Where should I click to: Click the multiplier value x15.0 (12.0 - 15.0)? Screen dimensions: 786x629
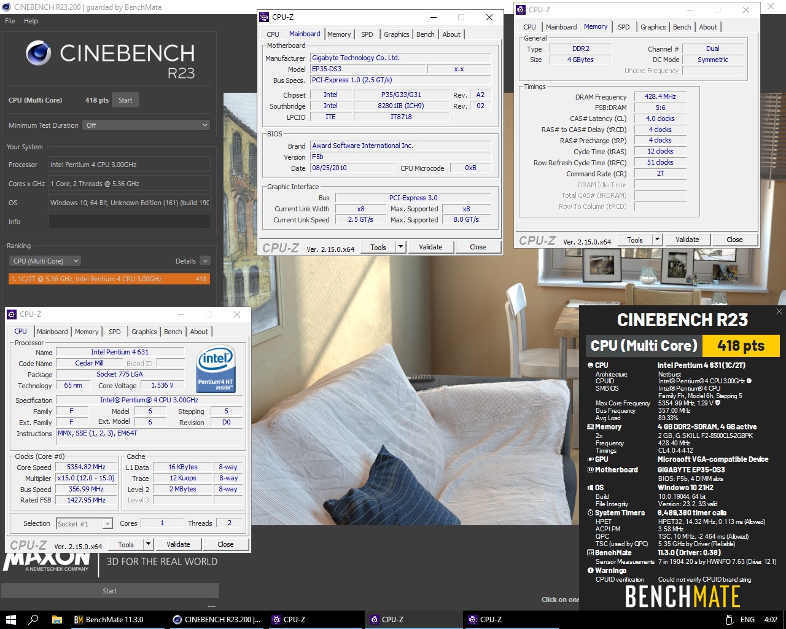point(86,479)
